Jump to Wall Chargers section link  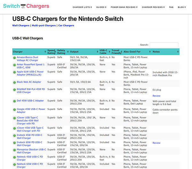point(21,26)
